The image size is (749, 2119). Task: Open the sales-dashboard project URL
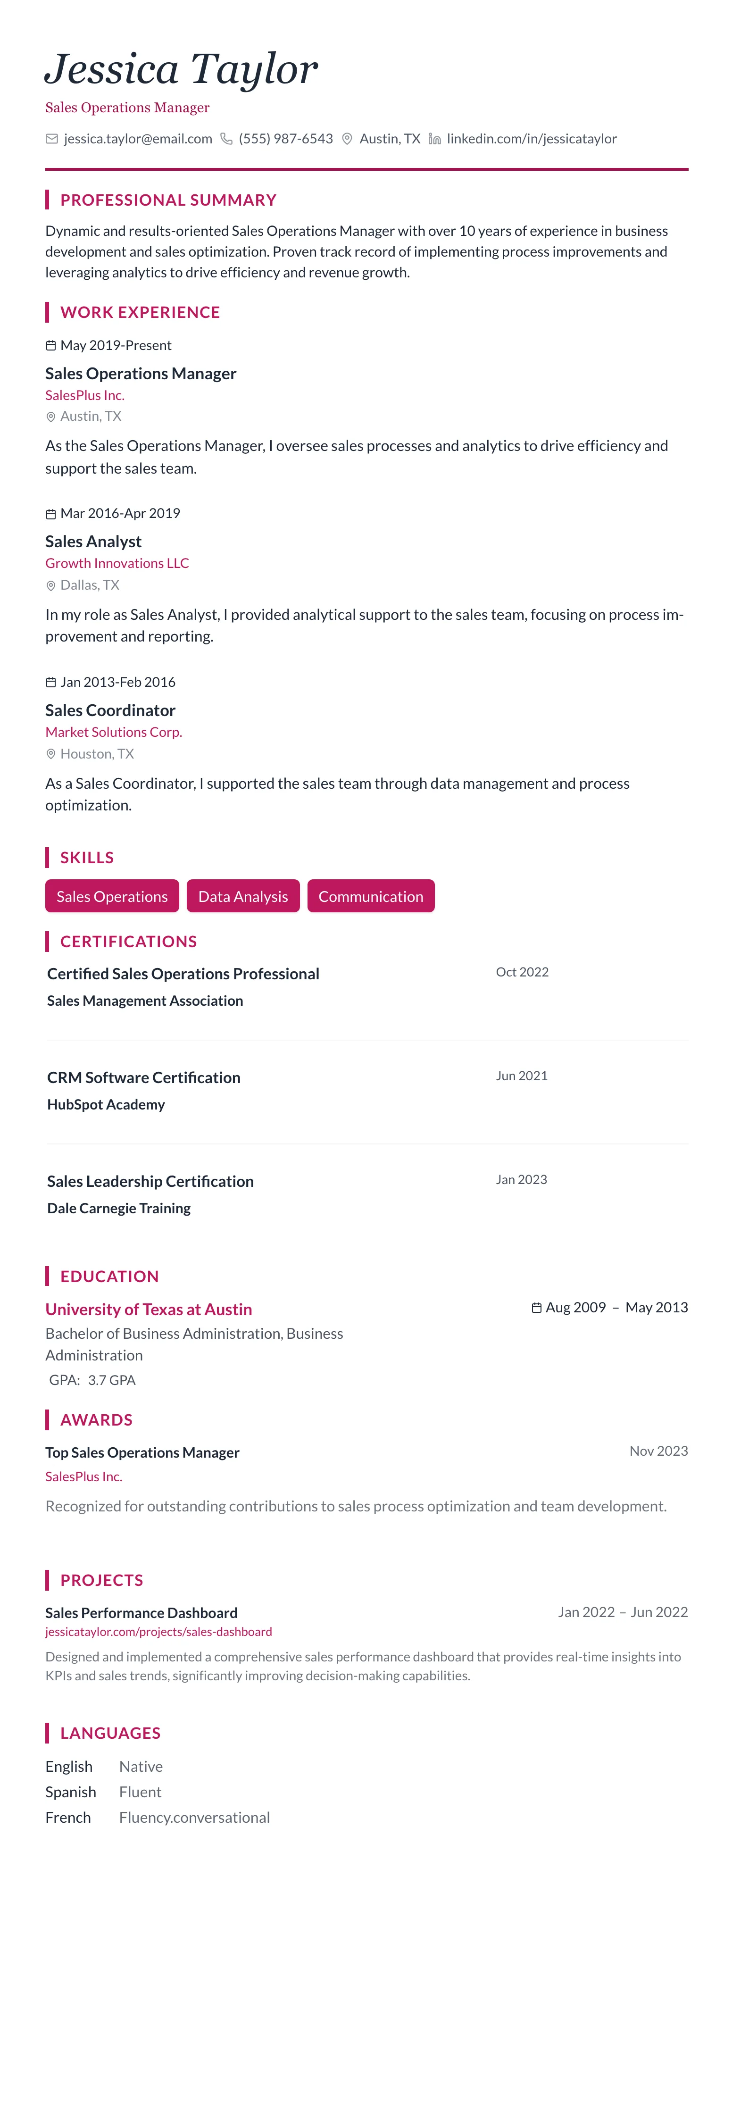point(158,1631)
